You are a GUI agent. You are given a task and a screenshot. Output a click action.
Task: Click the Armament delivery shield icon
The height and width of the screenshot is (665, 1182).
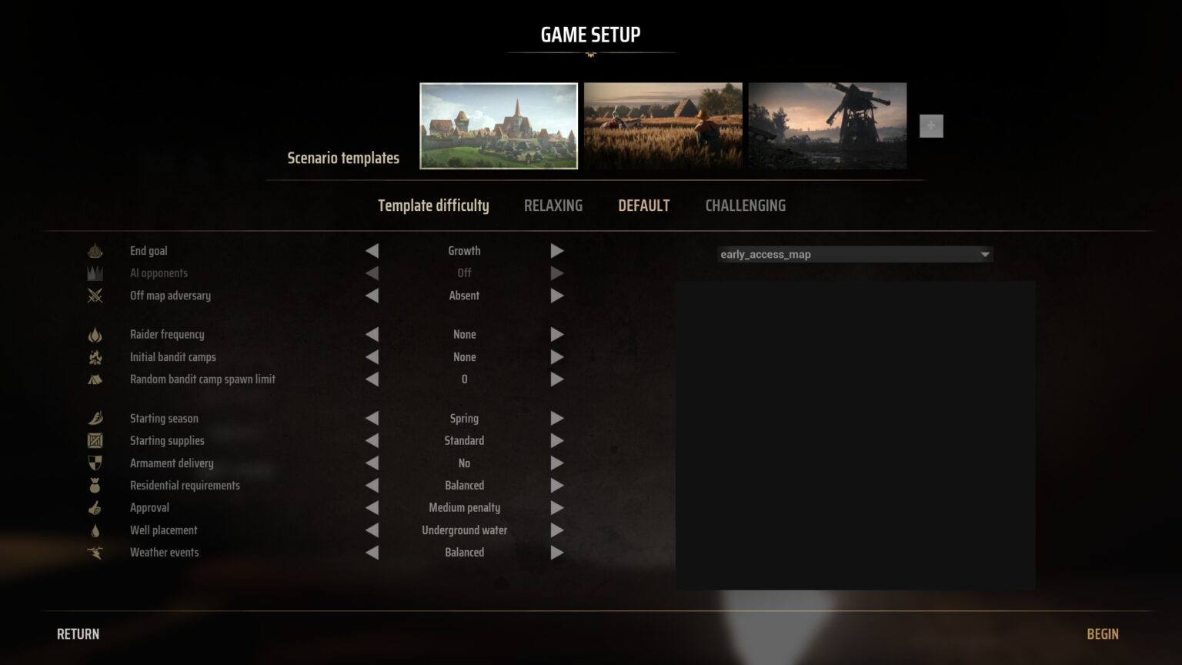95,463
